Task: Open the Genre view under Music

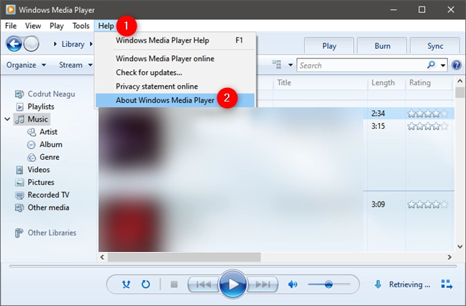Action: click(x=43, y=157)
